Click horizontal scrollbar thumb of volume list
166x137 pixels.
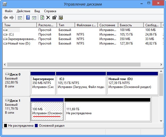(x=74, y=64)
